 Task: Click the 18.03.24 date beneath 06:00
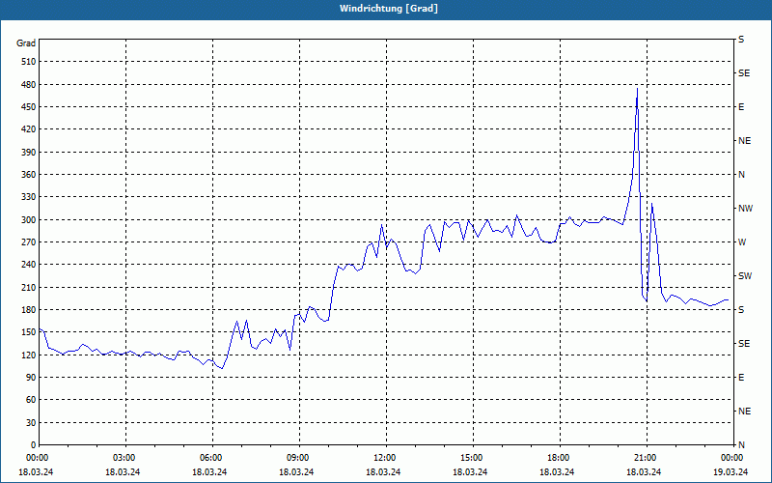pyautogui.click(x=209, y=471)
